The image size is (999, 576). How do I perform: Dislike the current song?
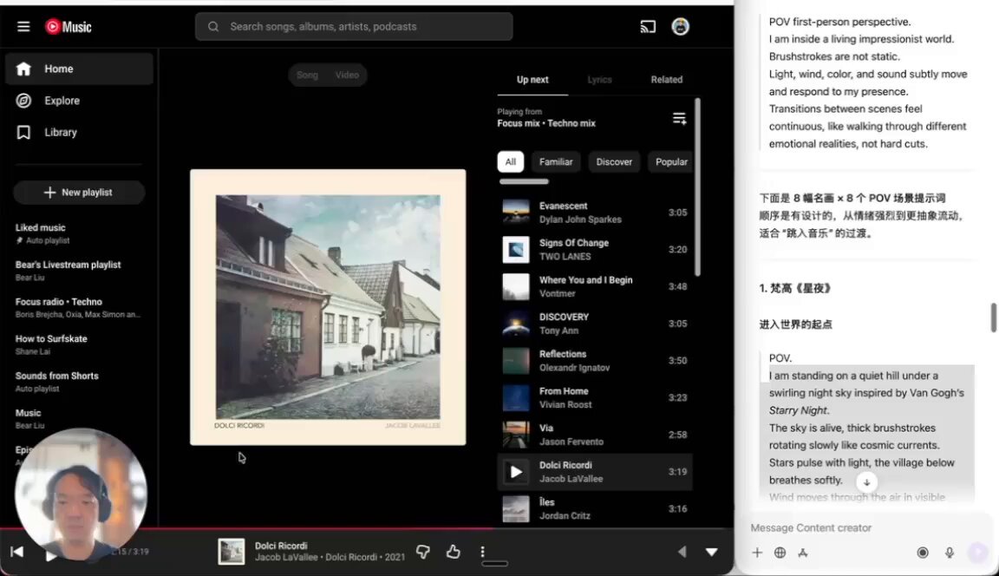coord(423,552)
